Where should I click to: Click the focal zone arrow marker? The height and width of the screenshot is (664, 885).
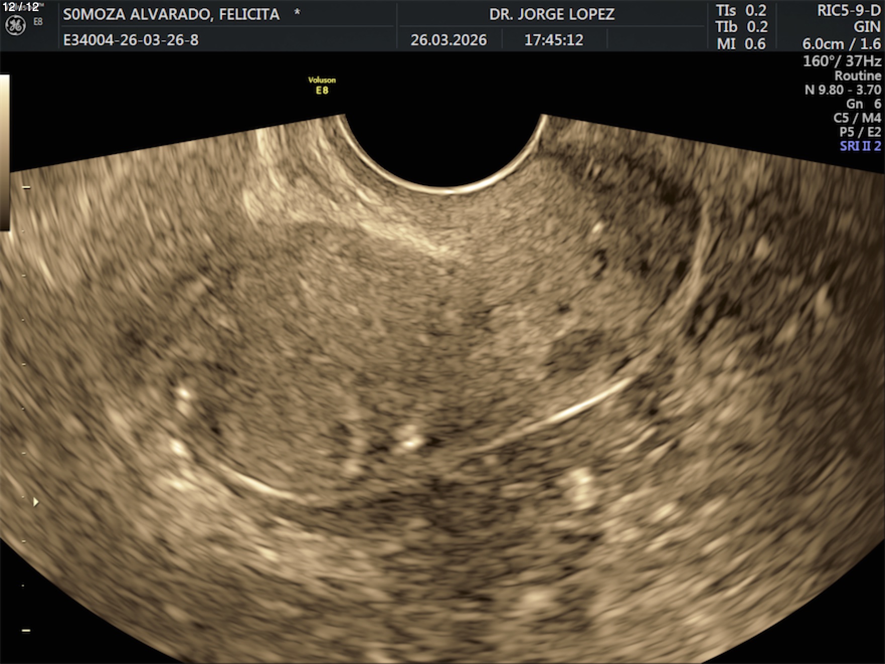(35, 502)
